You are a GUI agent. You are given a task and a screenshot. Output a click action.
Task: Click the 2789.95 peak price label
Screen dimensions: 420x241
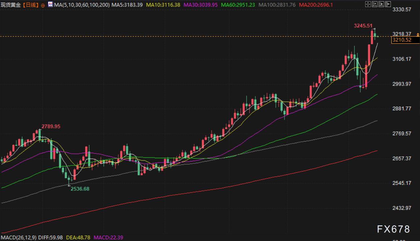pyautogui.click(x=51, y=126)
